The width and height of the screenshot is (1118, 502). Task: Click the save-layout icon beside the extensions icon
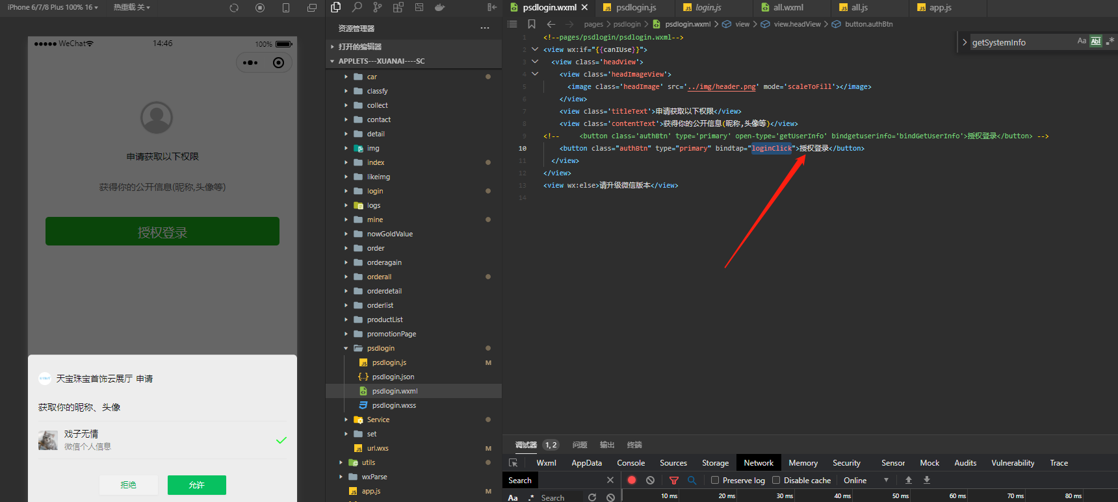point(419,7)
